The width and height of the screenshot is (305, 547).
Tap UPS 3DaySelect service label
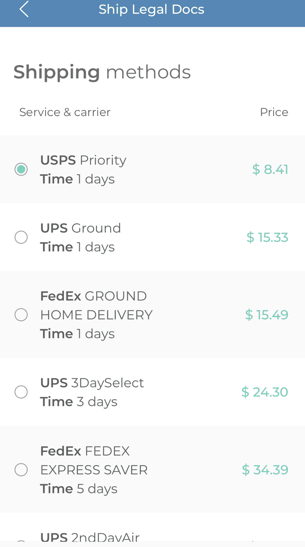coord(92,383)
